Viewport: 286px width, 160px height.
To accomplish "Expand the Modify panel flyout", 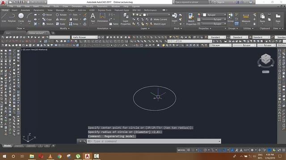I will coord(64,28).
